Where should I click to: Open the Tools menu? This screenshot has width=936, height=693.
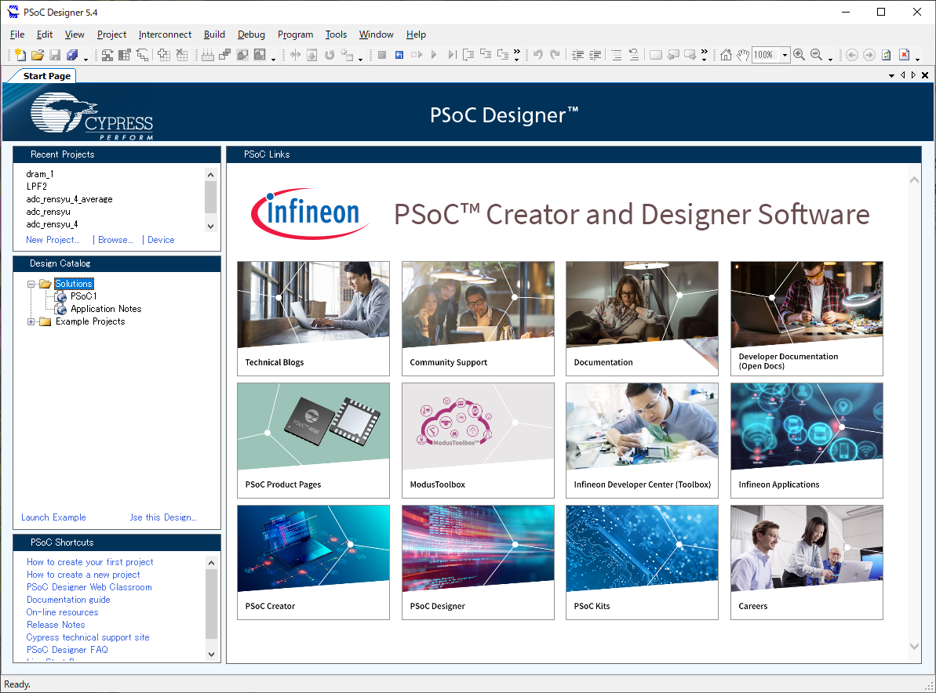point(336,34)
